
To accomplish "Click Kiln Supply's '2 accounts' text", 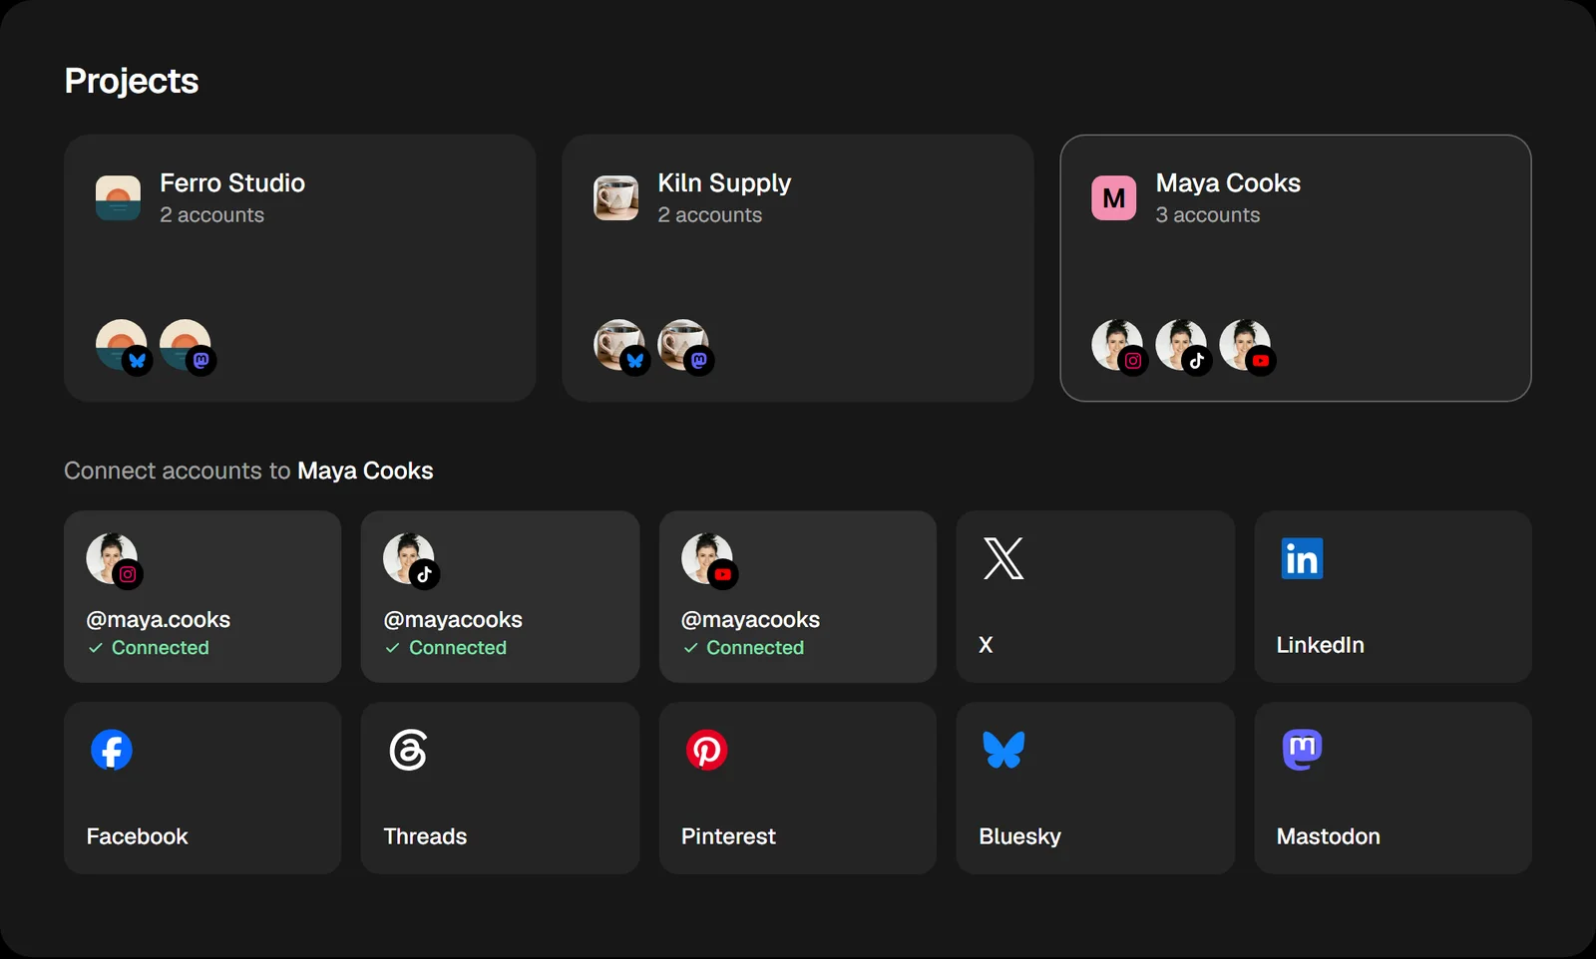I will click(x=709, y=215).
